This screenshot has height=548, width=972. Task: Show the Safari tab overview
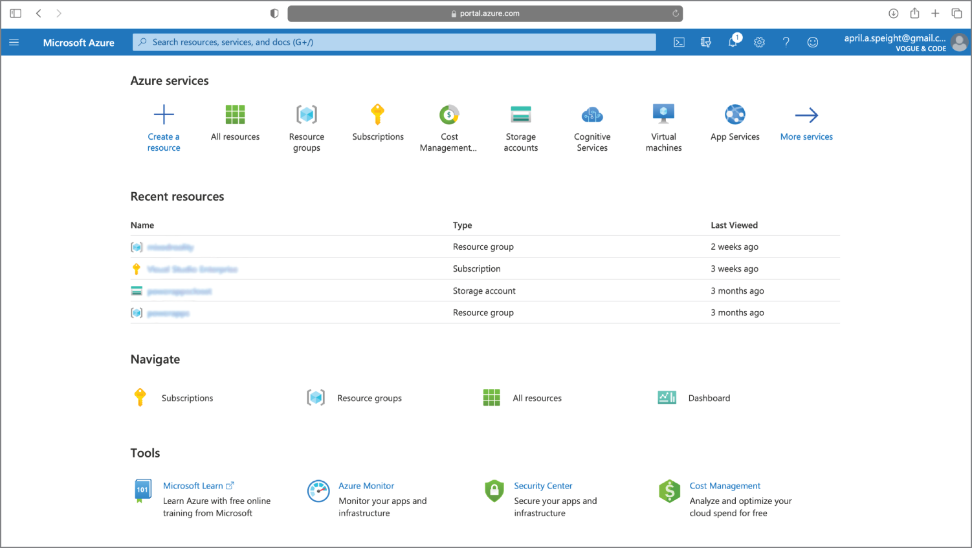point(956,14)
